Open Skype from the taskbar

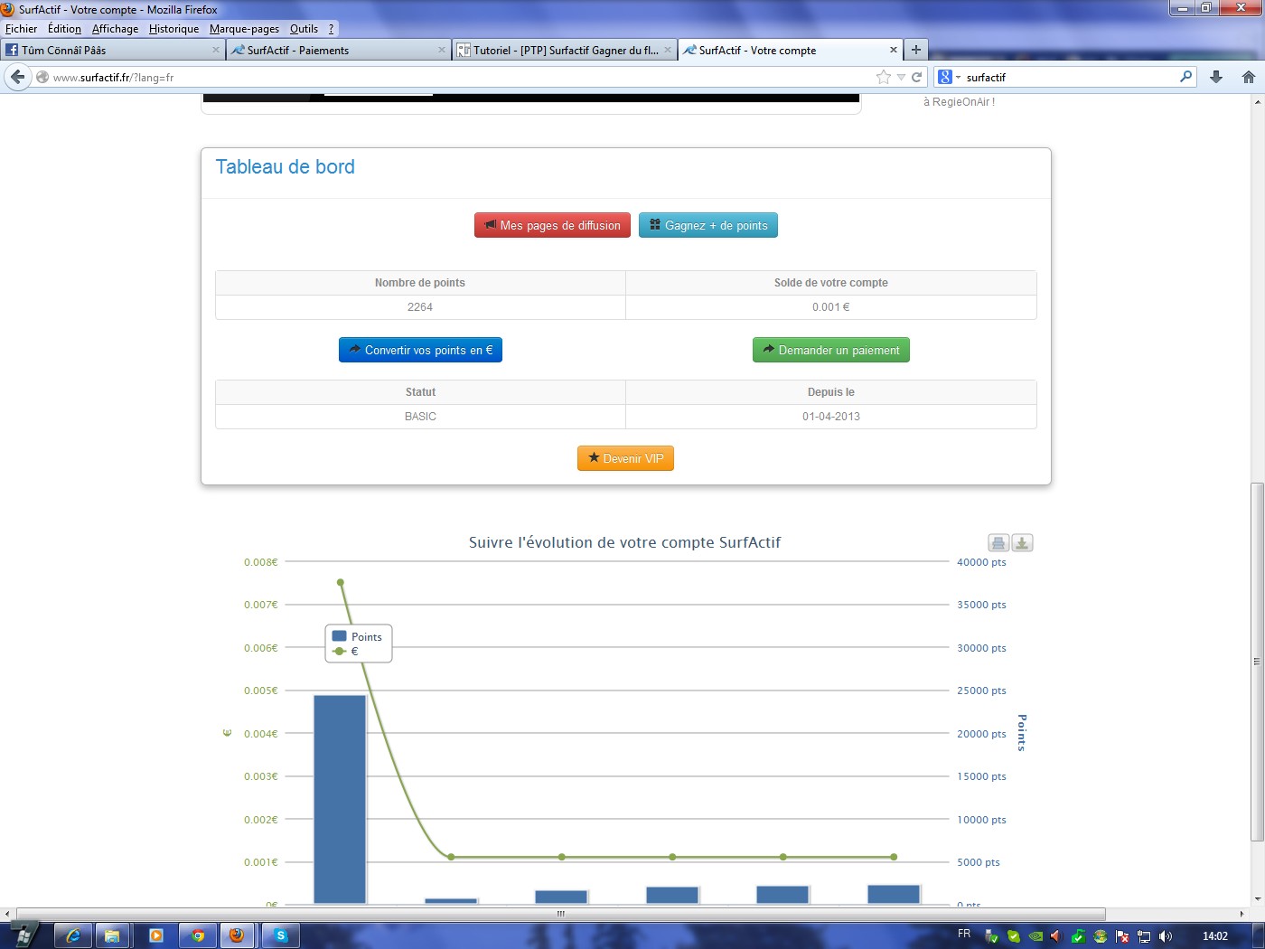pos(281,935)
